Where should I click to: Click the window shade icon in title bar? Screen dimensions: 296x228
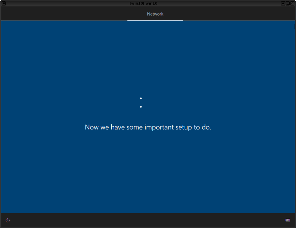pyautogui.click(x=283, y=3)
